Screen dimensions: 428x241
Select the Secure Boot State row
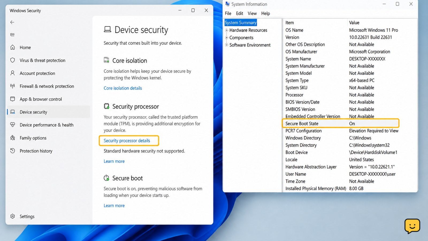point(341,123)
